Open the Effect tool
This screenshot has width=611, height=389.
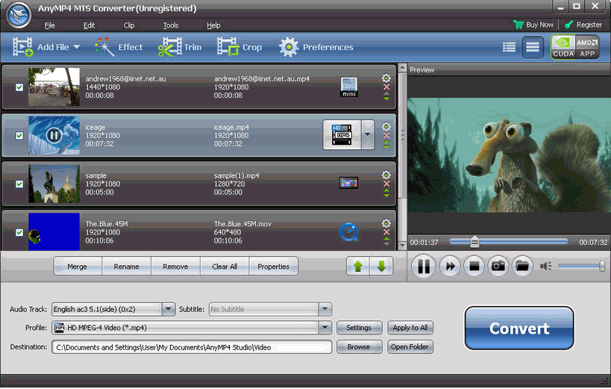point(119,47)
